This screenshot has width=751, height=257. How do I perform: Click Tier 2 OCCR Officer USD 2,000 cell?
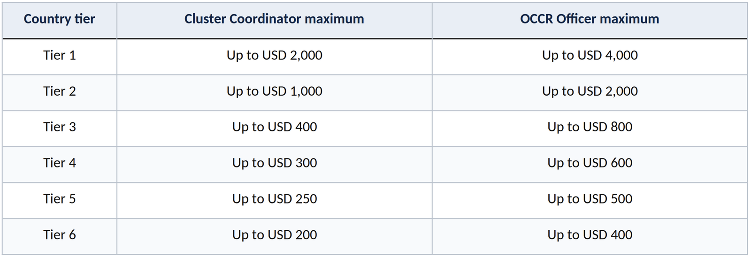(590, 91)
